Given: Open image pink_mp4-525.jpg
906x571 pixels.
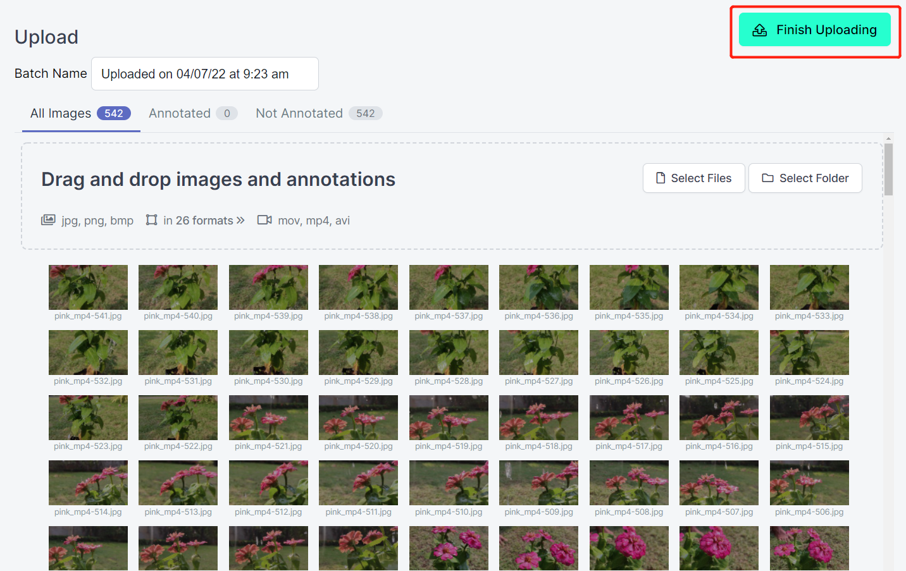Looking at the screenshot, I should pyautogui.click(x=719, y=353).
